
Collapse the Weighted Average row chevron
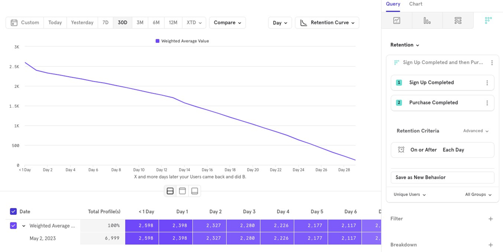[x=24, y=226]
